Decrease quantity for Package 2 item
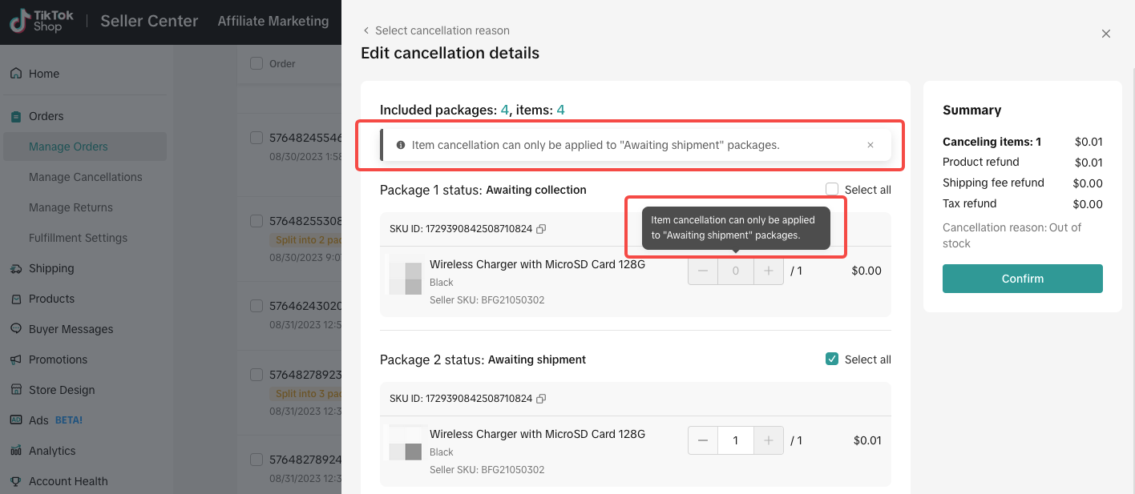Image resolution: width=1135 pixels, height=494 pixels. 703,440
